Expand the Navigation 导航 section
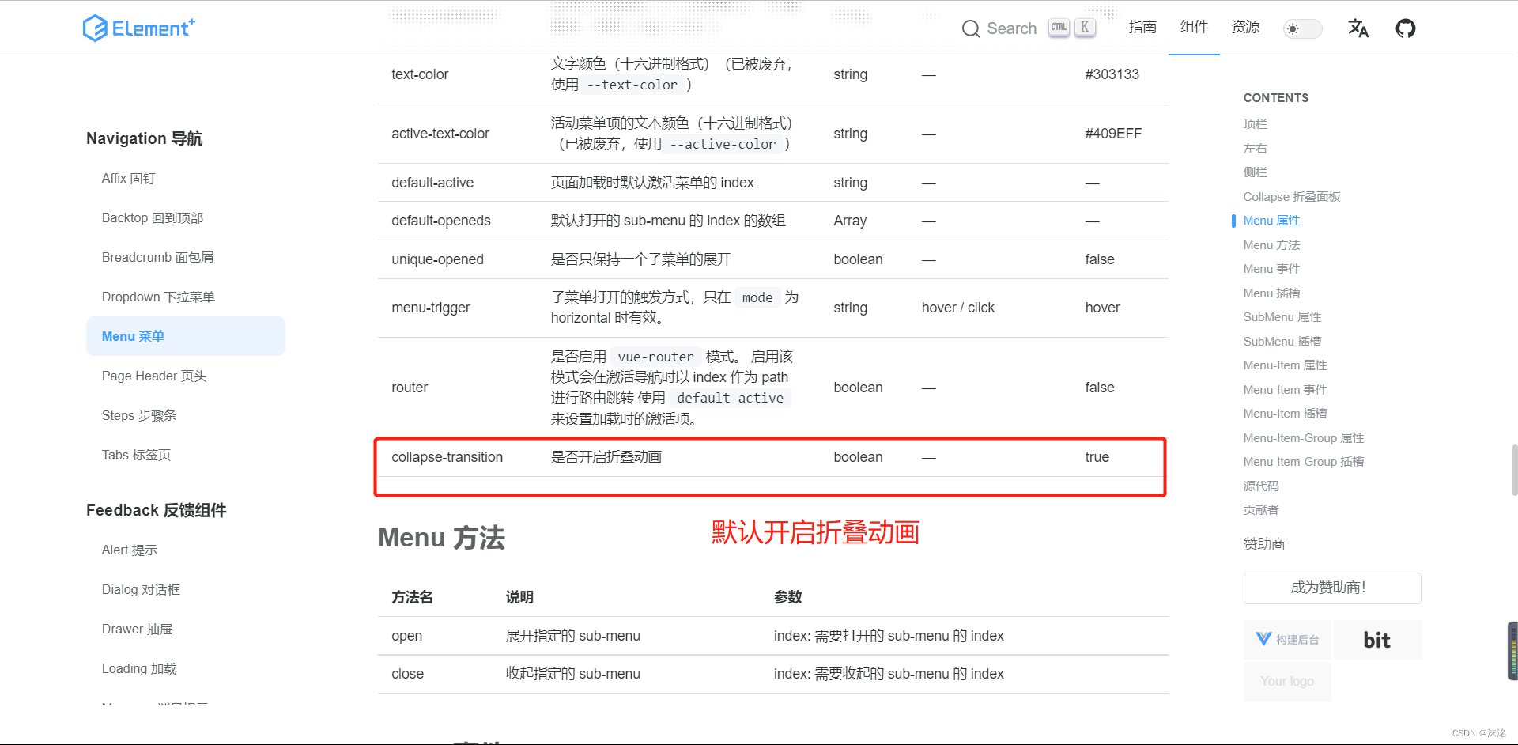Viewport: 1518px width, 745px height. pyautogui.click(x=145, y=138)
